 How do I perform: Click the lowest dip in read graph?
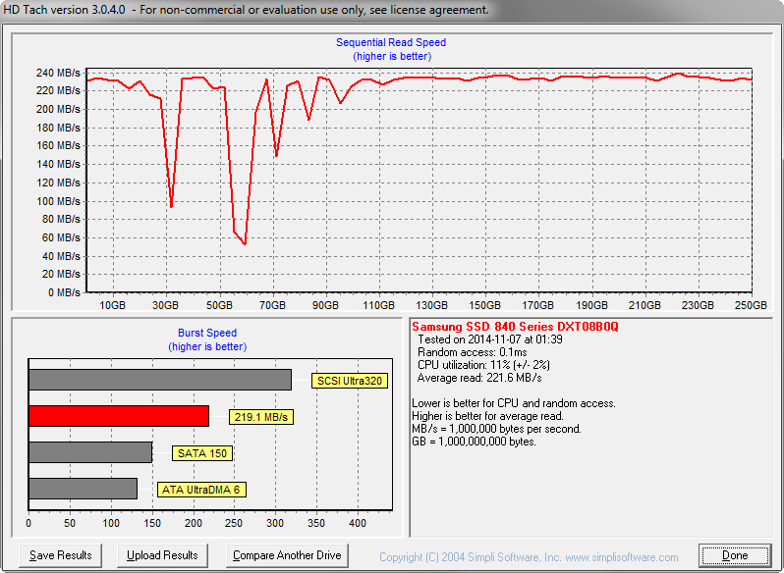tap(245, 243)
